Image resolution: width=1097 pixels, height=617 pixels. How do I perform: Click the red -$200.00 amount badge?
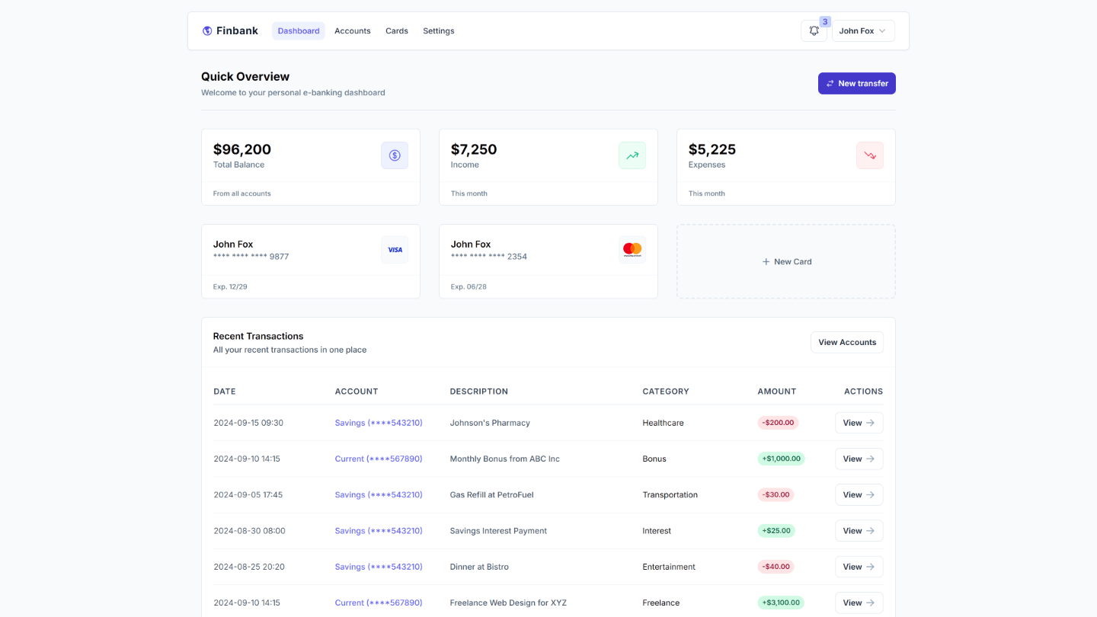[778, 423]
